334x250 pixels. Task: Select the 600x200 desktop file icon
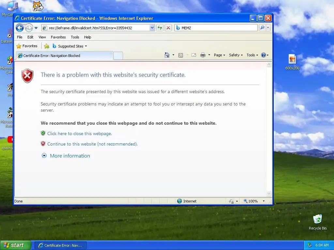coord(292,62)
